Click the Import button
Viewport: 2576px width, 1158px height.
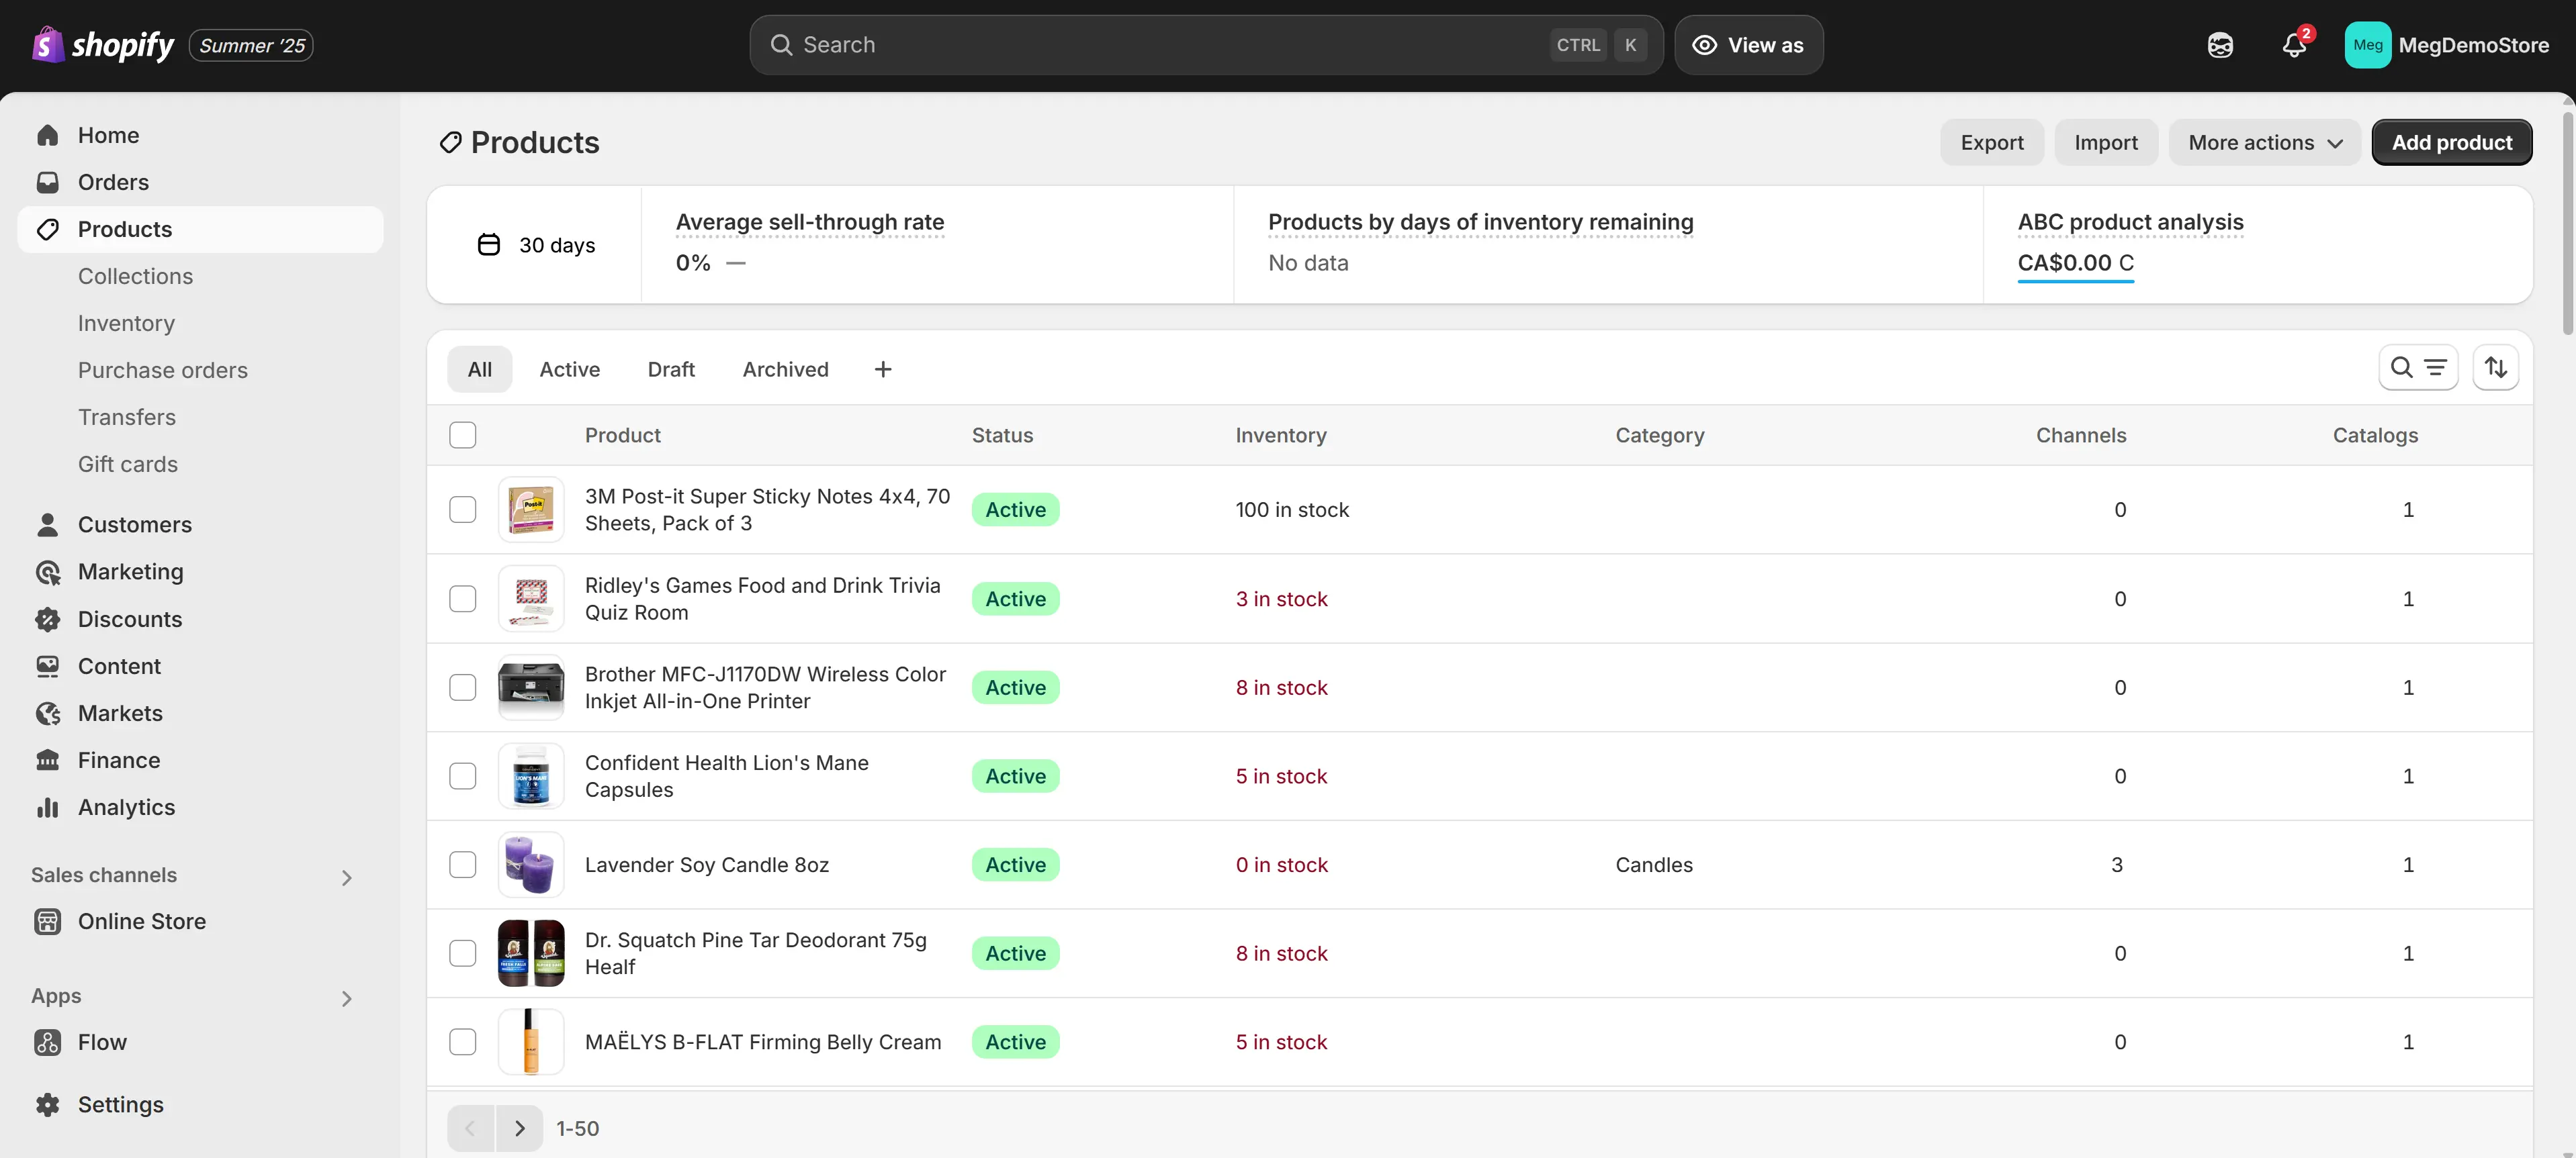pyautogui.click(x=2105, y=142)
